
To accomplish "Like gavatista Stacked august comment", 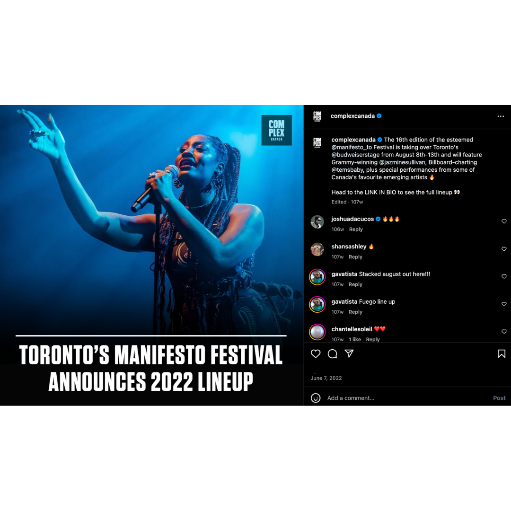I will 504,276.
